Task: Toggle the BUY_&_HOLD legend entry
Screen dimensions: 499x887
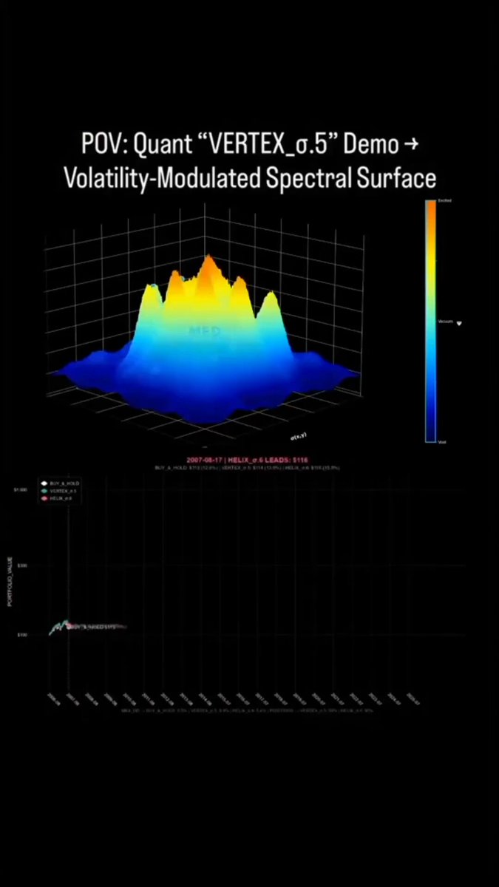Action: (x=61, y=483)
